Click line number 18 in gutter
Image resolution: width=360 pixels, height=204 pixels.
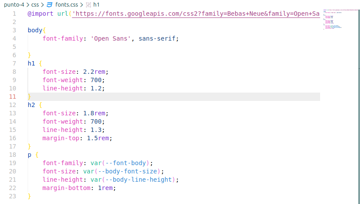click(x=13, y=155)
